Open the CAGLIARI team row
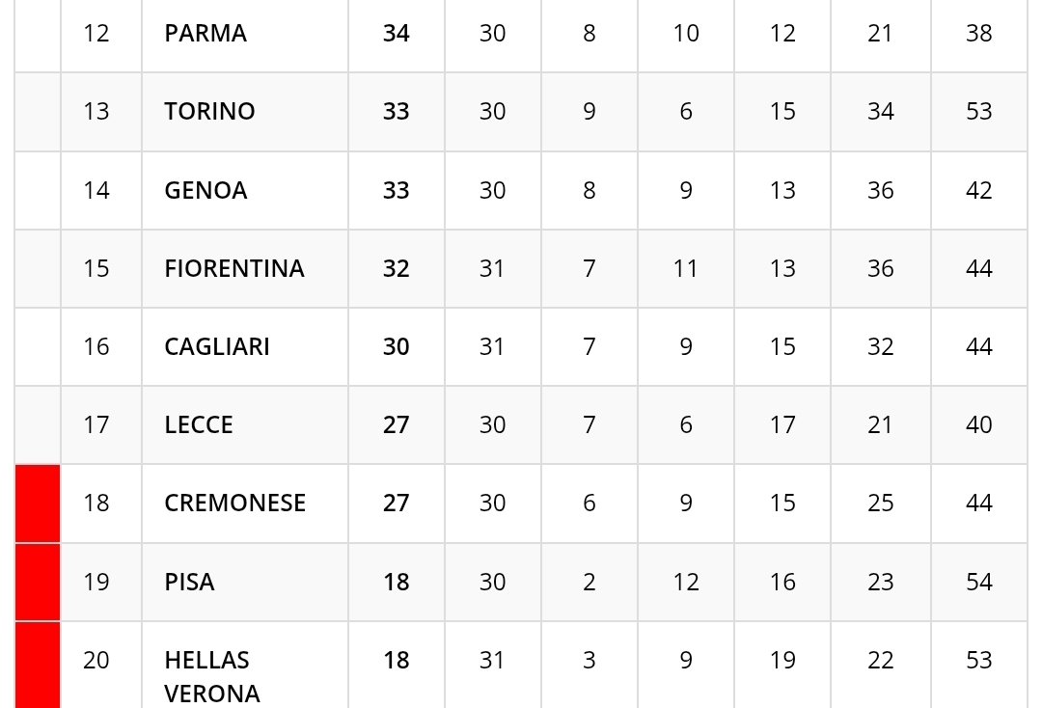Viewport: 1042px width, 708px height. pos(217,347)
